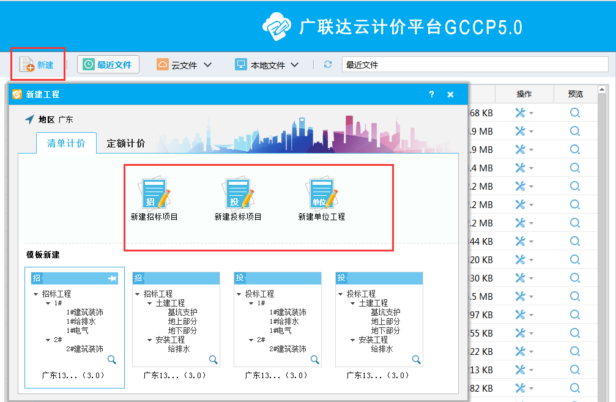Select 基坑支护 in second template tree
This screenshot has height=402, width=616.
coord(182,312)
